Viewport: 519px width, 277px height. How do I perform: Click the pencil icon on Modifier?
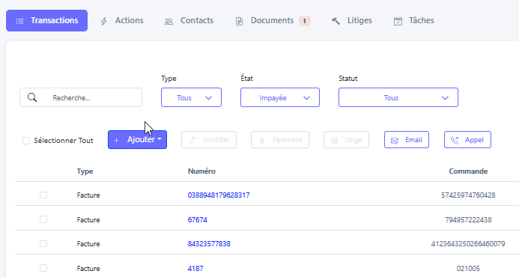192,140
